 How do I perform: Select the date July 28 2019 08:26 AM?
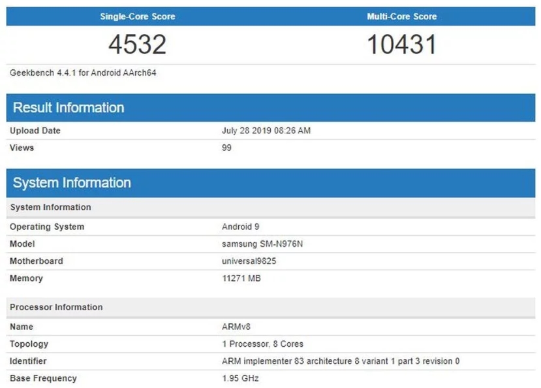266,131
